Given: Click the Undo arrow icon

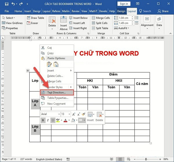Looking at the screenshot, I should click(x=13, y=4).
